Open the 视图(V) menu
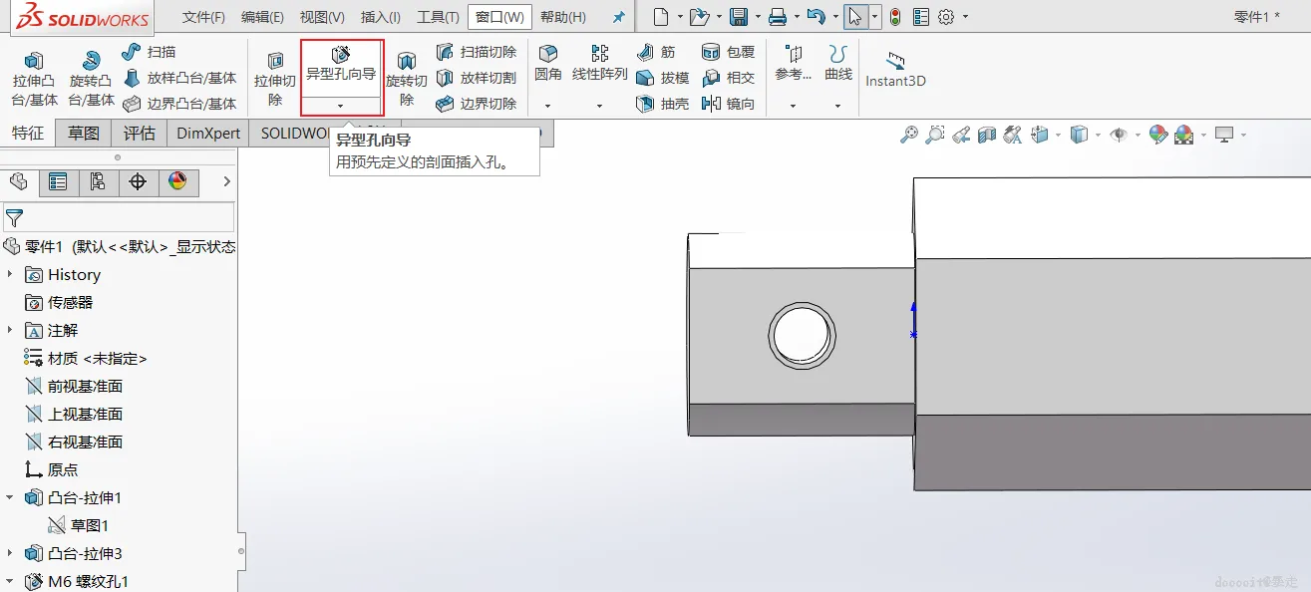This screenshot has height=592, width=1311. pos(322,18)
